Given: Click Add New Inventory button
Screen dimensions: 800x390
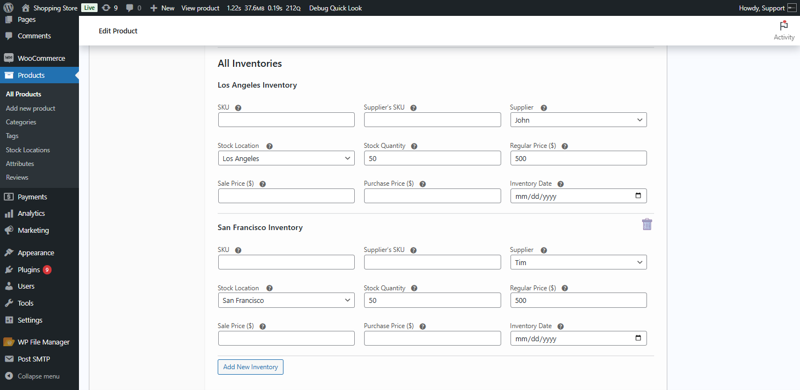Looking at the screenshot, I should 251,367.
